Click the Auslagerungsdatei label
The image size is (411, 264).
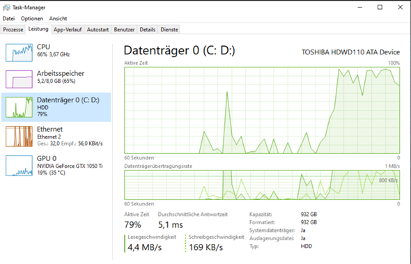(x=272, y=238)
